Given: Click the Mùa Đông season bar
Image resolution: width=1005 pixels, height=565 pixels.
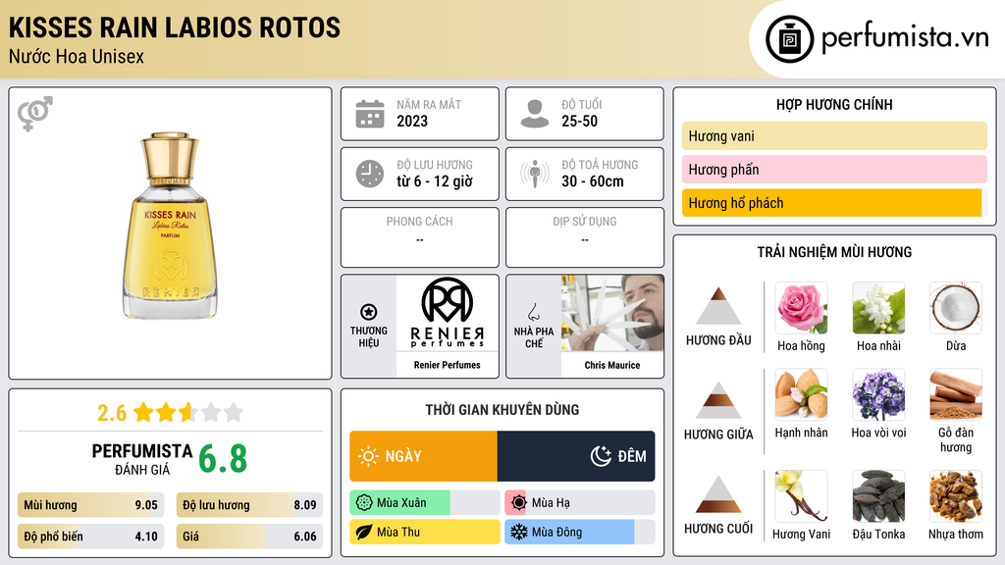Looking at the screenshot, I should 580,532.
